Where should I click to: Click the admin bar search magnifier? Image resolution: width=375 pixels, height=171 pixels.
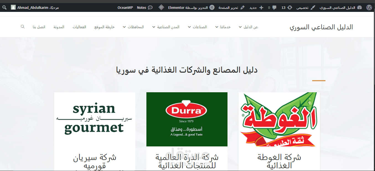tap(4, 7)
